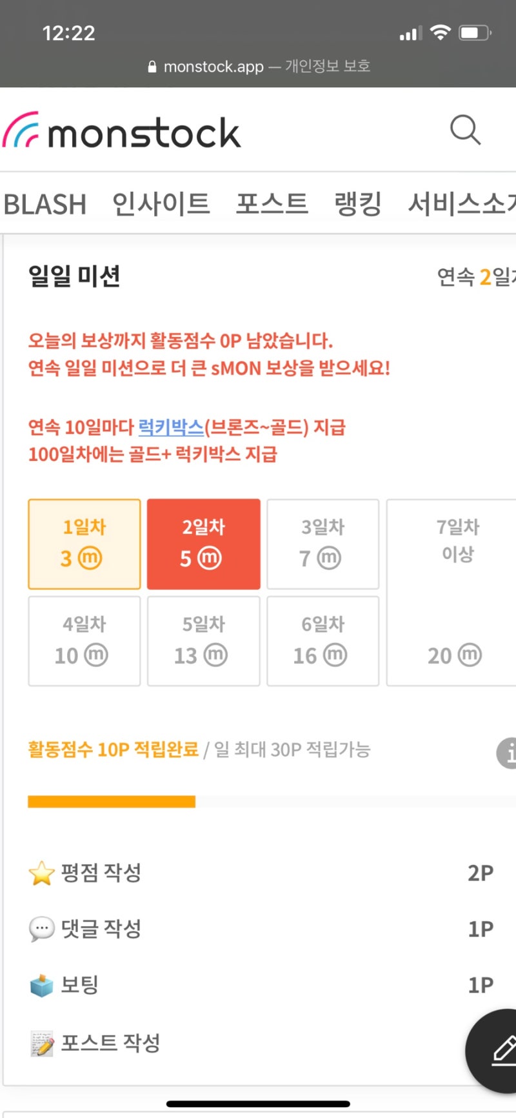Screen dimensions: 516x1118
Task: Tap the speech bubble icon for 댓글 작성
Action: click(x=40, y=928)
